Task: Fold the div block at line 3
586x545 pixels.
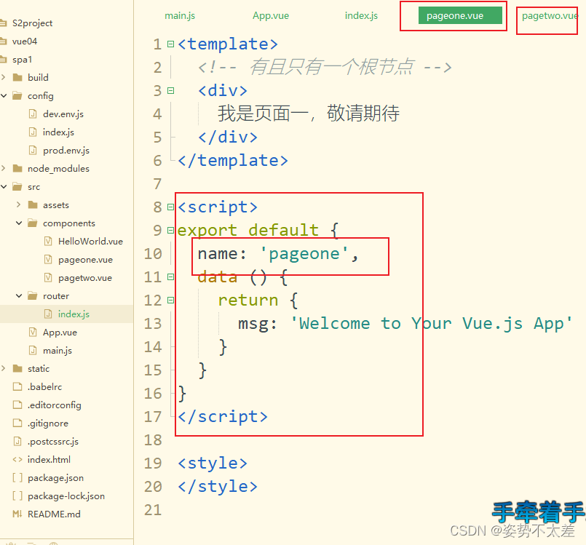Action: click(x=171, y=91)
